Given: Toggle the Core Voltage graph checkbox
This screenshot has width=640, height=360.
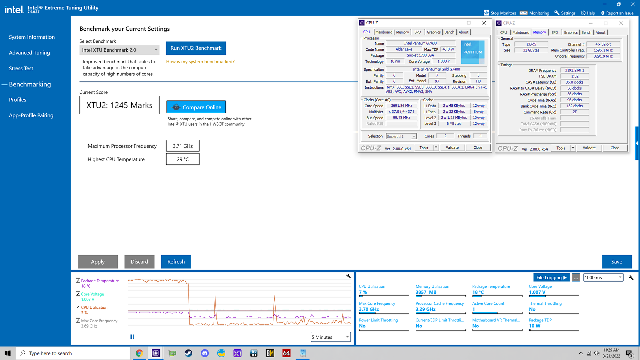Looking at the screenshot, I should [x=78, y=294].
